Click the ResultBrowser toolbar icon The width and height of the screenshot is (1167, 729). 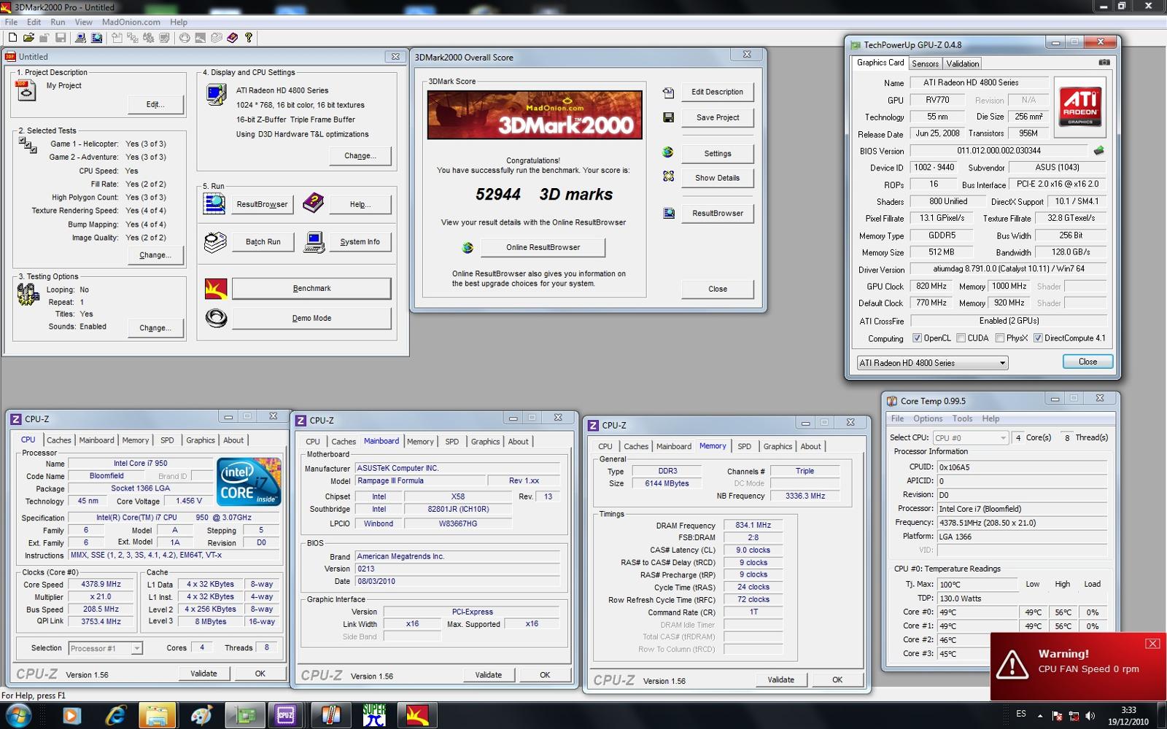coord(96,38)
